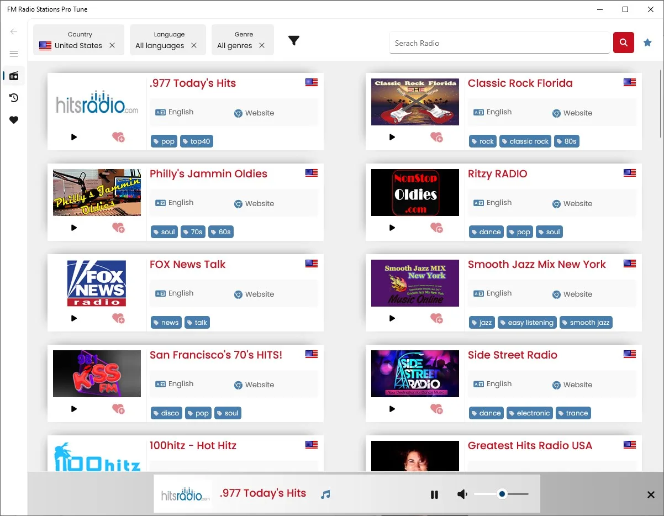Click the music note in player bar
This screenshot has height=516, width=664.
pyautogui.click(x=325, y=494)
